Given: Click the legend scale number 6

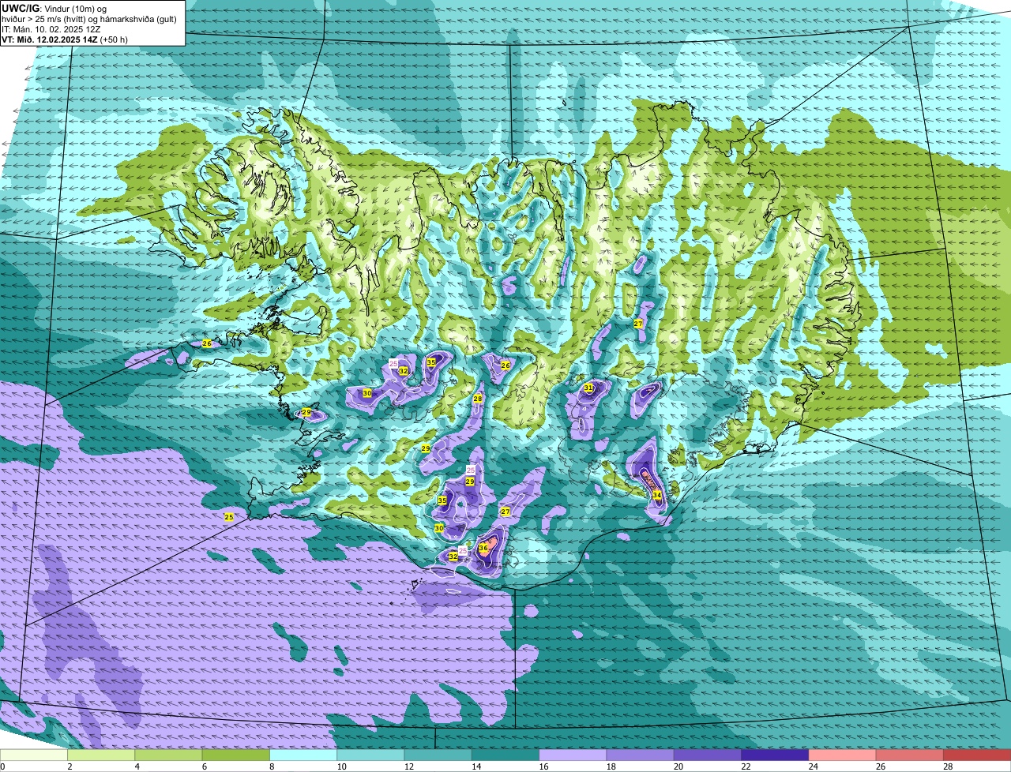Looking at the screenshot, I should tap(205, 766).
